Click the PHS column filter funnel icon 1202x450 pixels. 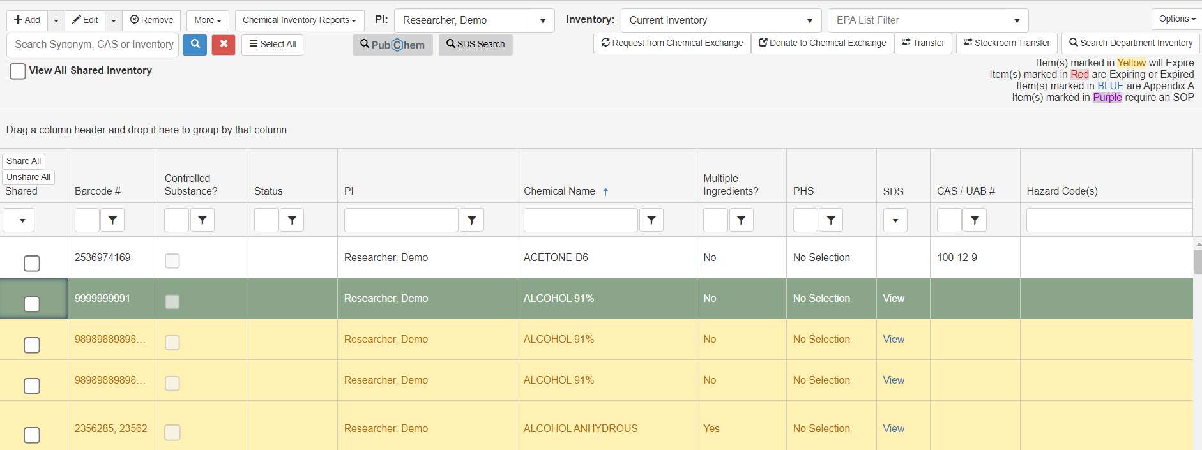830,220
